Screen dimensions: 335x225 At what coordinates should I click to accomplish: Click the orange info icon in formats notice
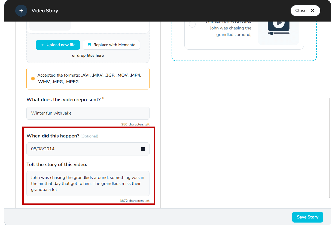33,79
